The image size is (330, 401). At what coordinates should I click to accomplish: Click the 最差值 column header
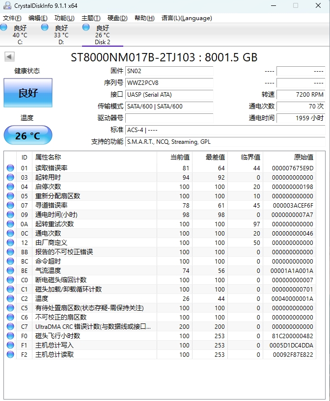210,157
